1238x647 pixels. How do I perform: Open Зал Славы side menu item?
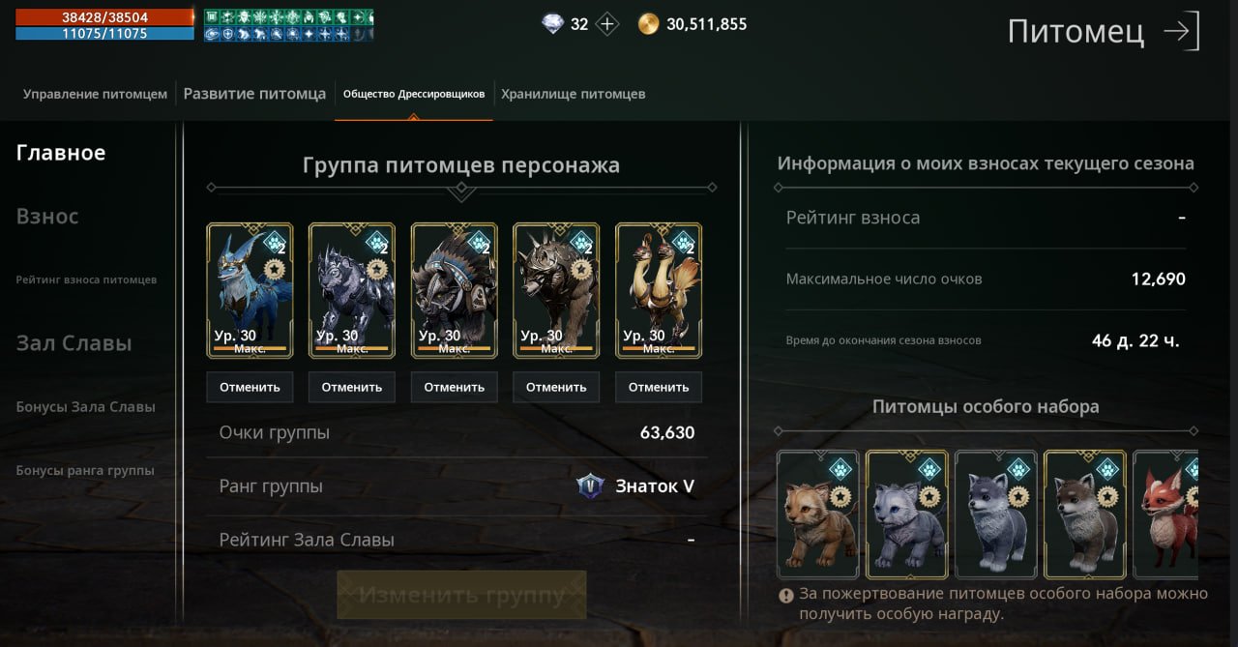pos(74,343)
